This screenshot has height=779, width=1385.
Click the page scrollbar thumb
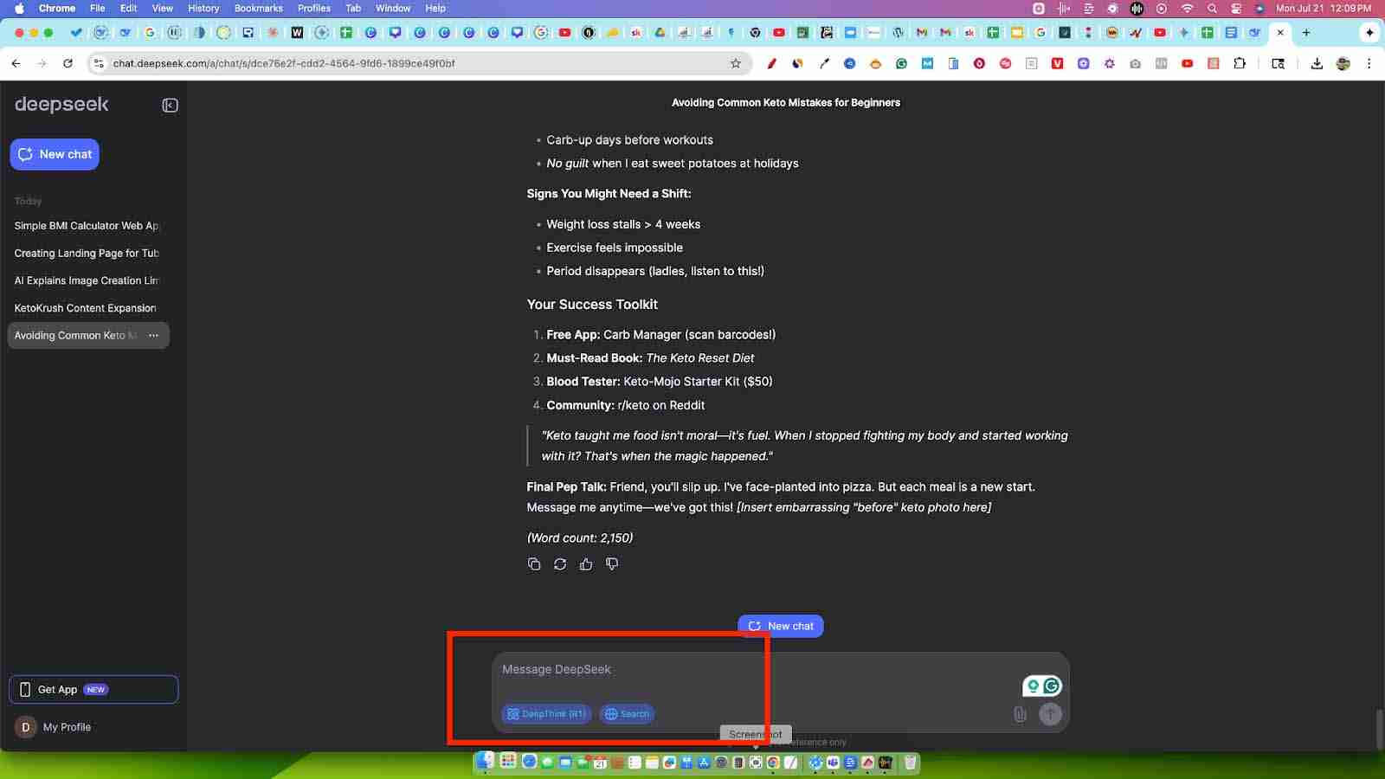pyautogui.click(x=1380, y=729)
